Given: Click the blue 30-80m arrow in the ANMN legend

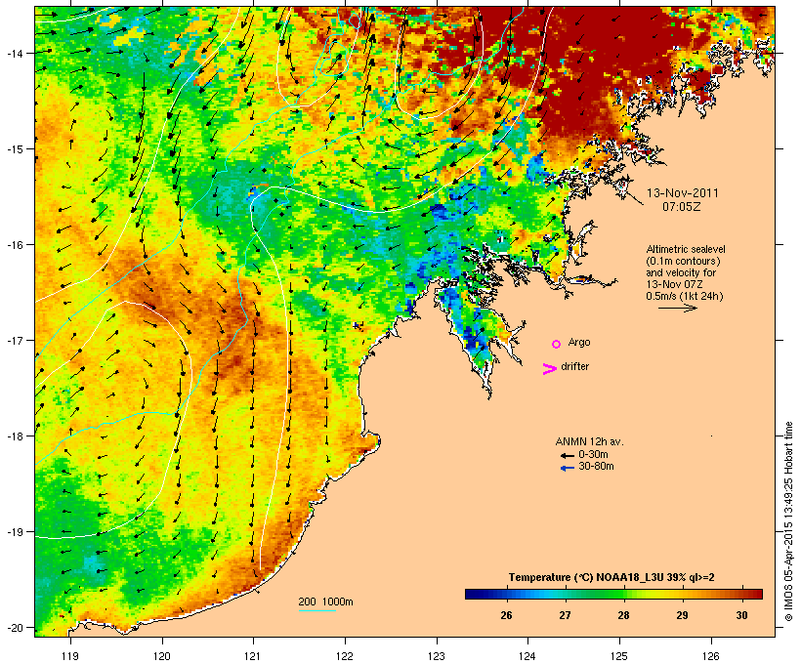Looking at the screenshot, I should click(x=567, y=468).
